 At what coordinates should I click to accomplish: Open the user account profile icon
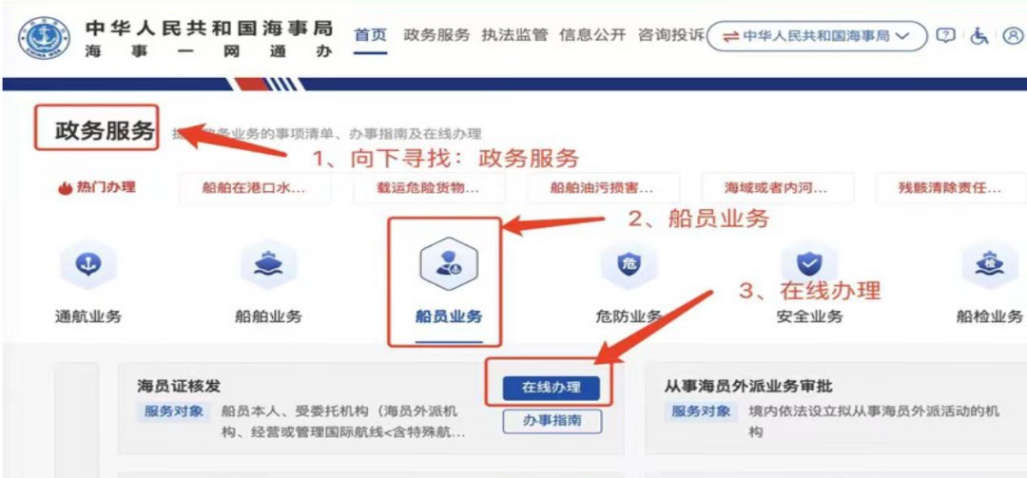[x=1013, y=35]
